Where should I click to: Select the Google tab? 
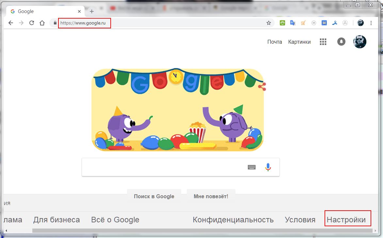(45, 11)
